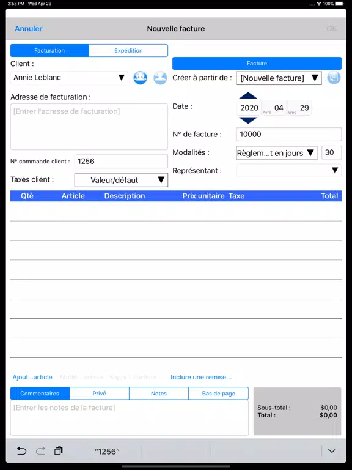Open the Modalités dropdown
Viewport: 352px width, 470px height.
click(277, 153)
